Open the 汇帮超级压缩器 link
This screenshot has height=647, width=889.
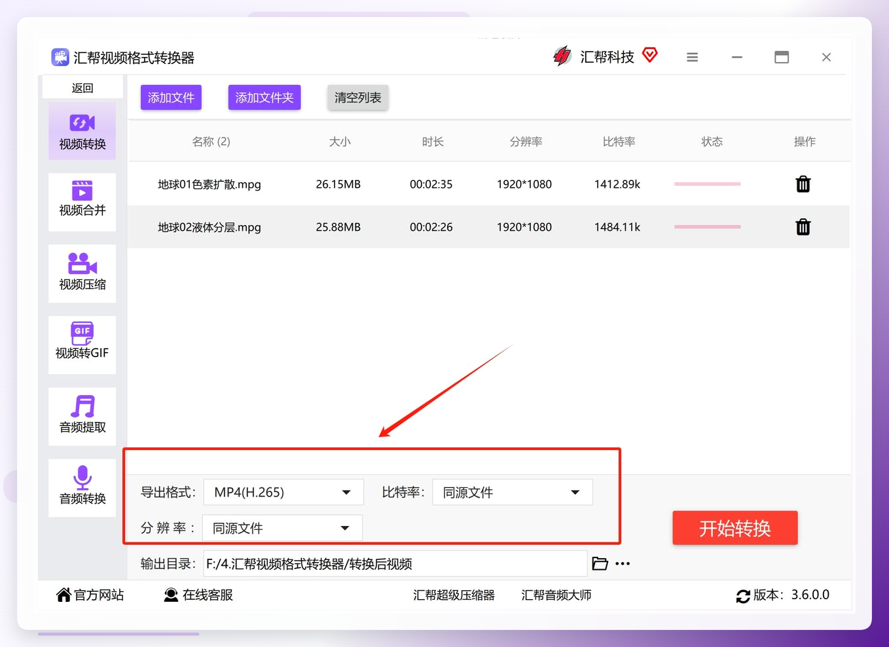coord(454,595)
